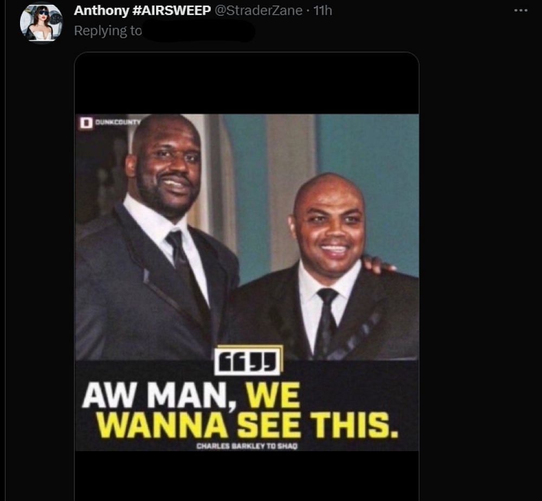Viewport: 542px width, 501px height.
Task: Click the yellow 'WE' word in caption
Action: (273, 395)
